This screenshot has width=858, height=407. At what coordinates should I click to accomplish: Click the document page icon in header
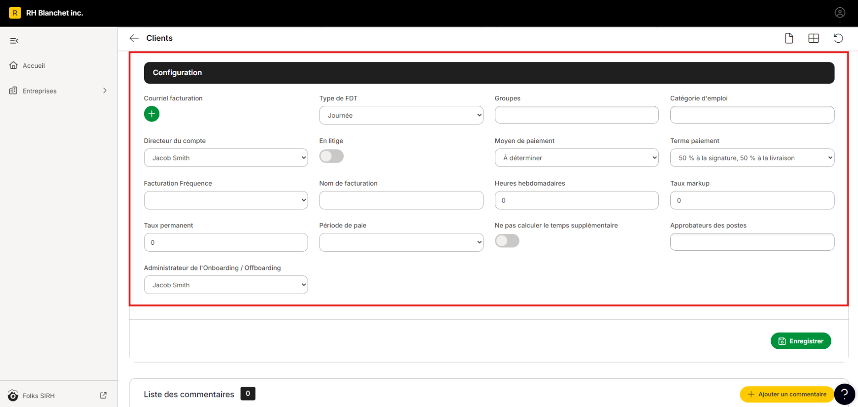coord(789,38)
